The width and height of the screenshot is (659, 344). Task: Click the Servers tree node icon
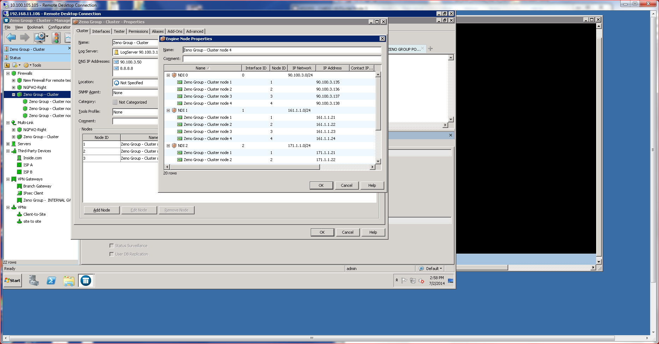click(x=14, y=144)
